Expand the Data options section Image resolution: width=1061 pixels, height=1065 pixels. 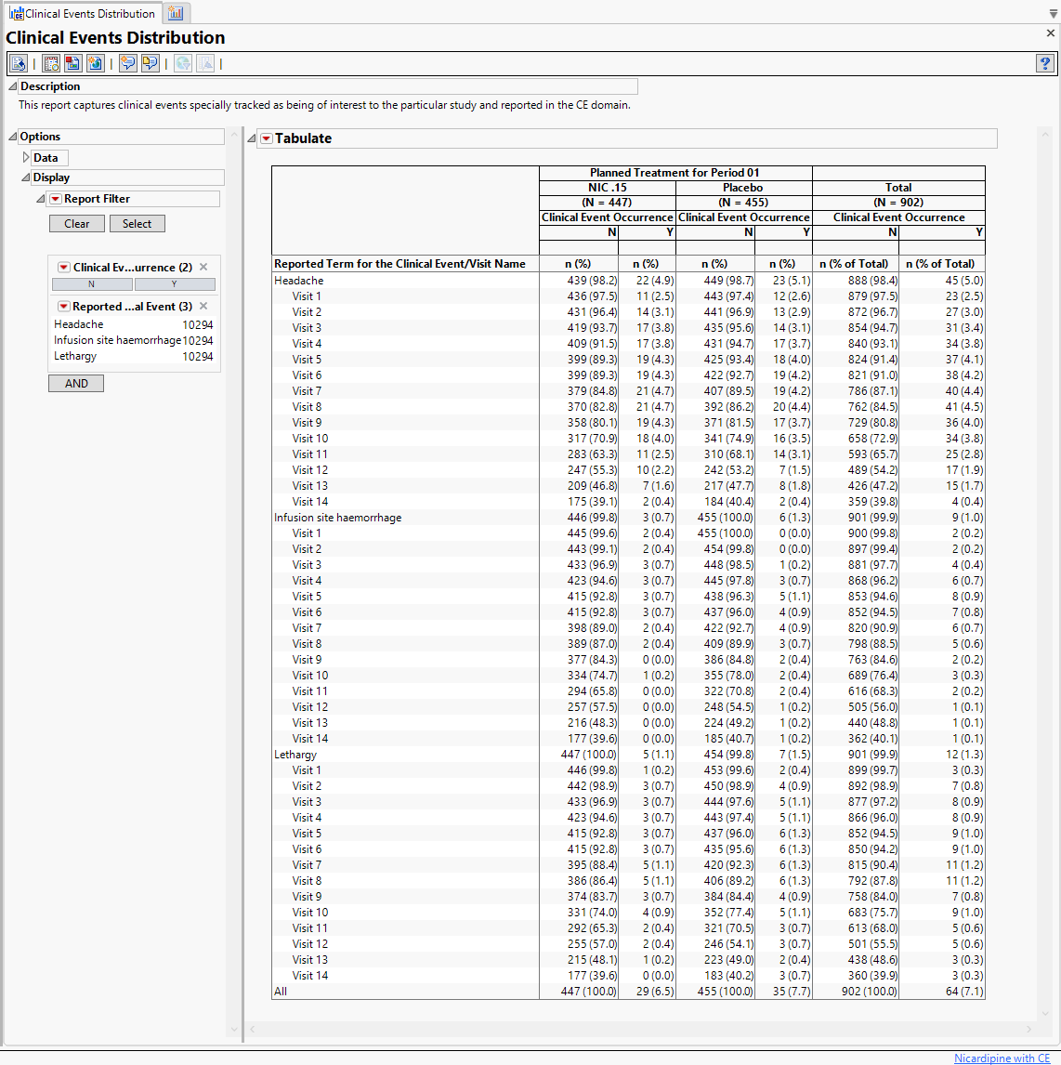tap(26, 158)
